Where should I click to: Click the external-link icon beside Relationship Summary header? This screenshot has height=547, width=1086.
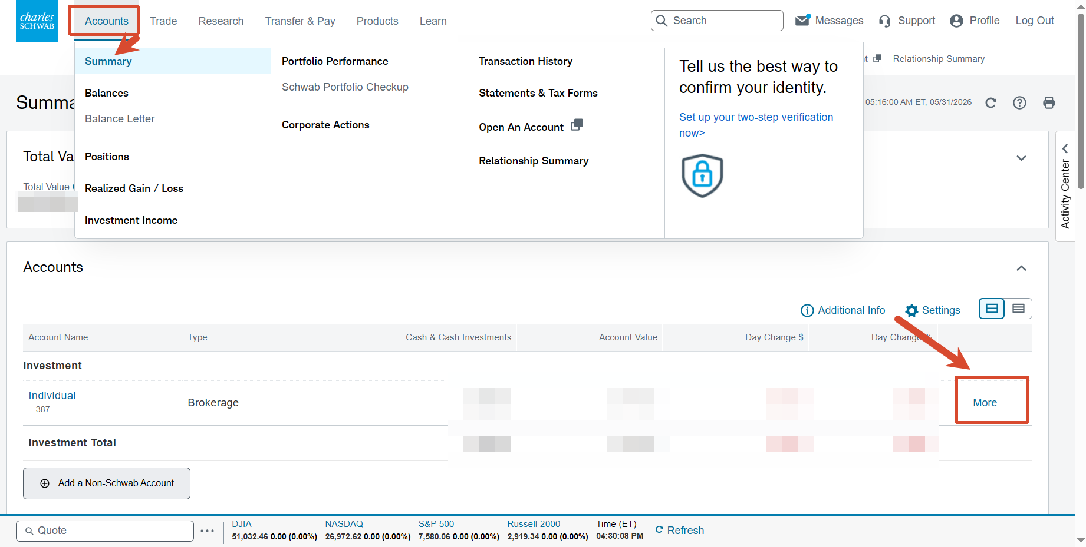tap(877, 58)
